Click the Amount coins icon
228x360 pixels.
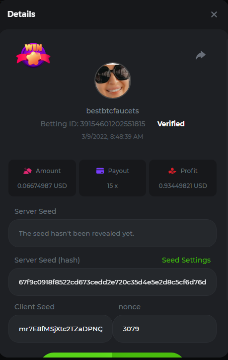click(27, 171)
